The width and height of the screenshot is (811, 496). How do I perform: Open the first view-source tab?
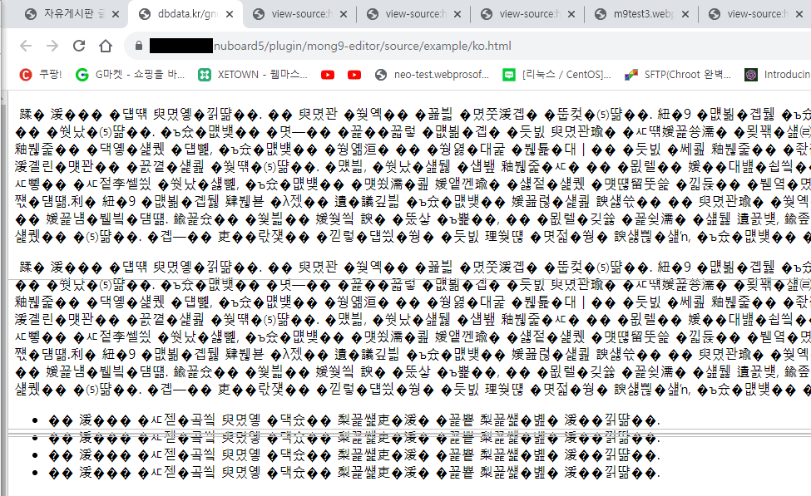(300, 14)
